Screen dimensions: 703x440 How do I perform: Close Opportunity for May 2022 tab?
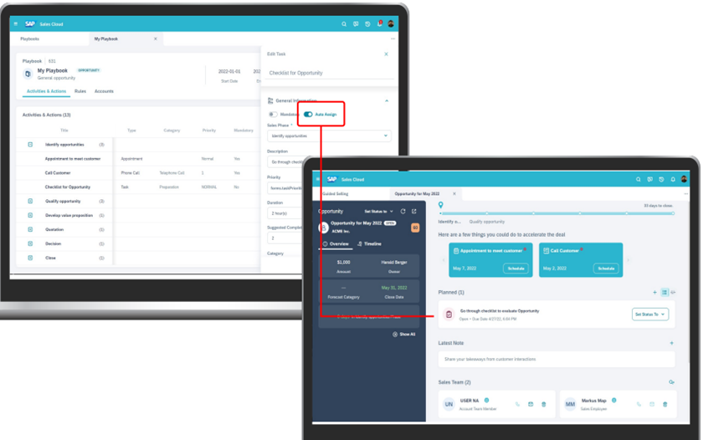coord(454,193)
